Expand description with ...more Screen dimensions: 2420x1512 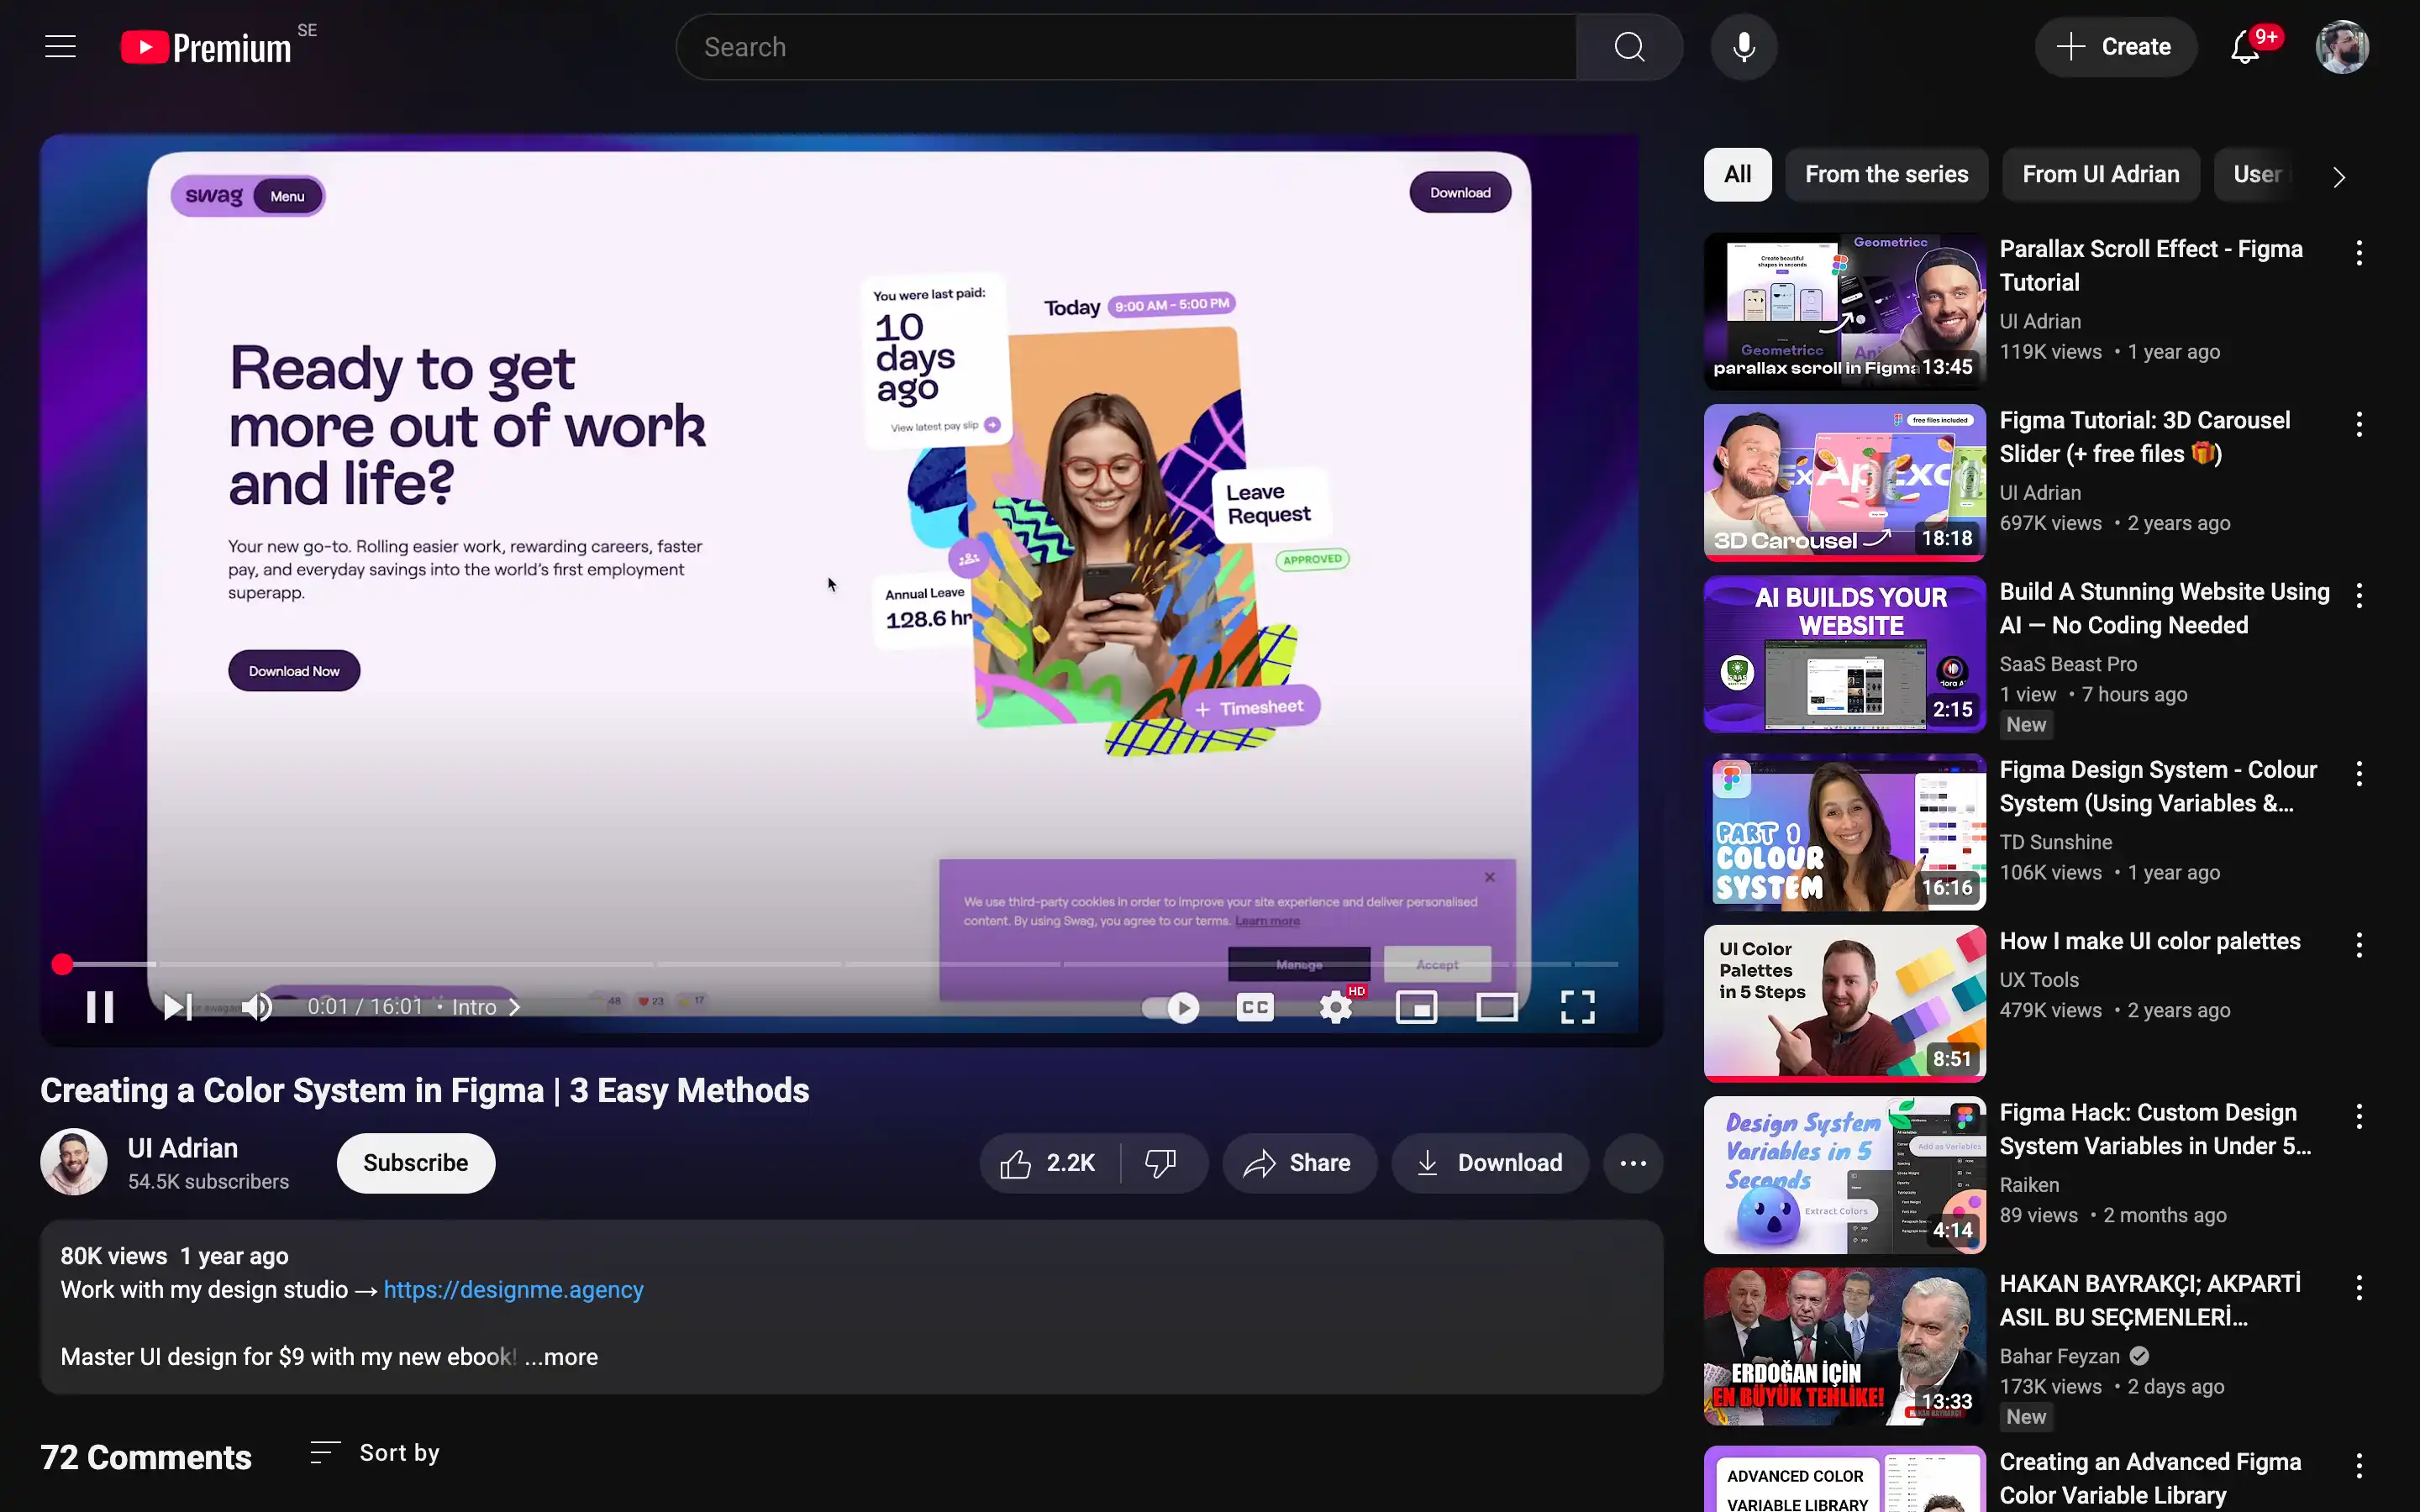point(561,1357)
